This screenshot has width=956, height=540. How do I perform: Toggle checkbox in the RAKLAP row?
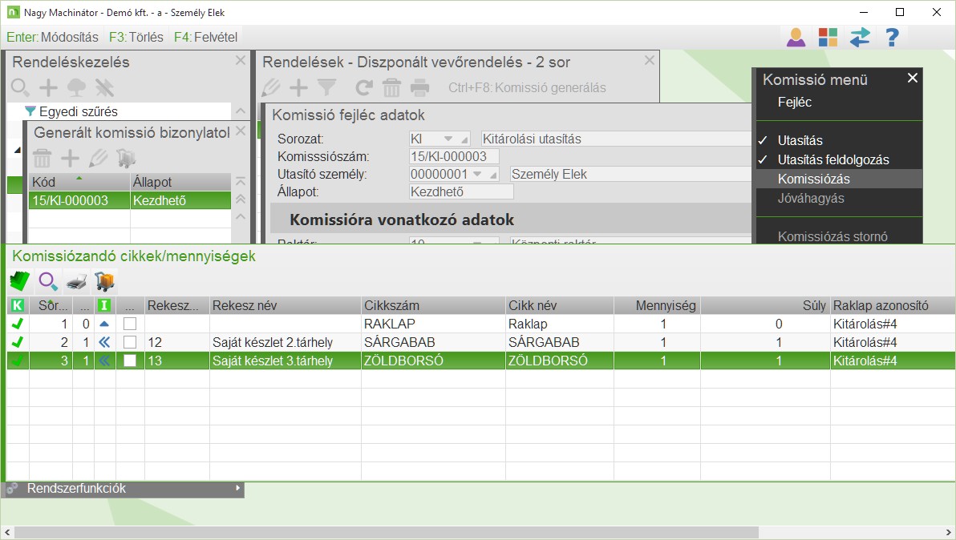click(x=130, y=324)
